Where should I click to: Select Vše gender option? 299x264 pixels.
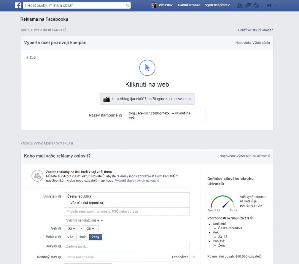(x=70, y=237)
